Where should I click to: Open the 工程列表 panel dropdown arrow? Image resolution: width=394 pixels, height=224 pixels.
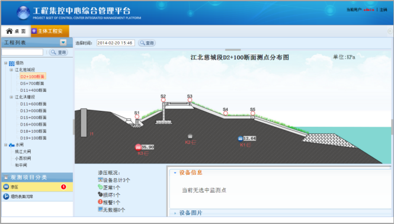click(x=63, y=43)
